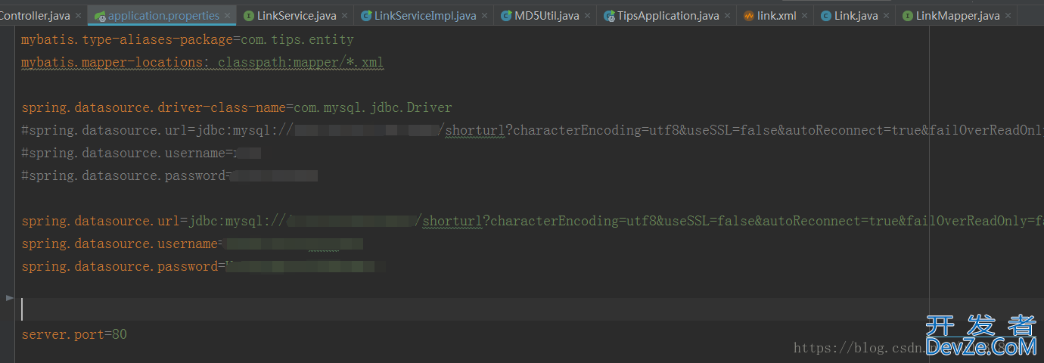
Task: Click the LinkServiceImpl.java class icon
Action: 366,15
